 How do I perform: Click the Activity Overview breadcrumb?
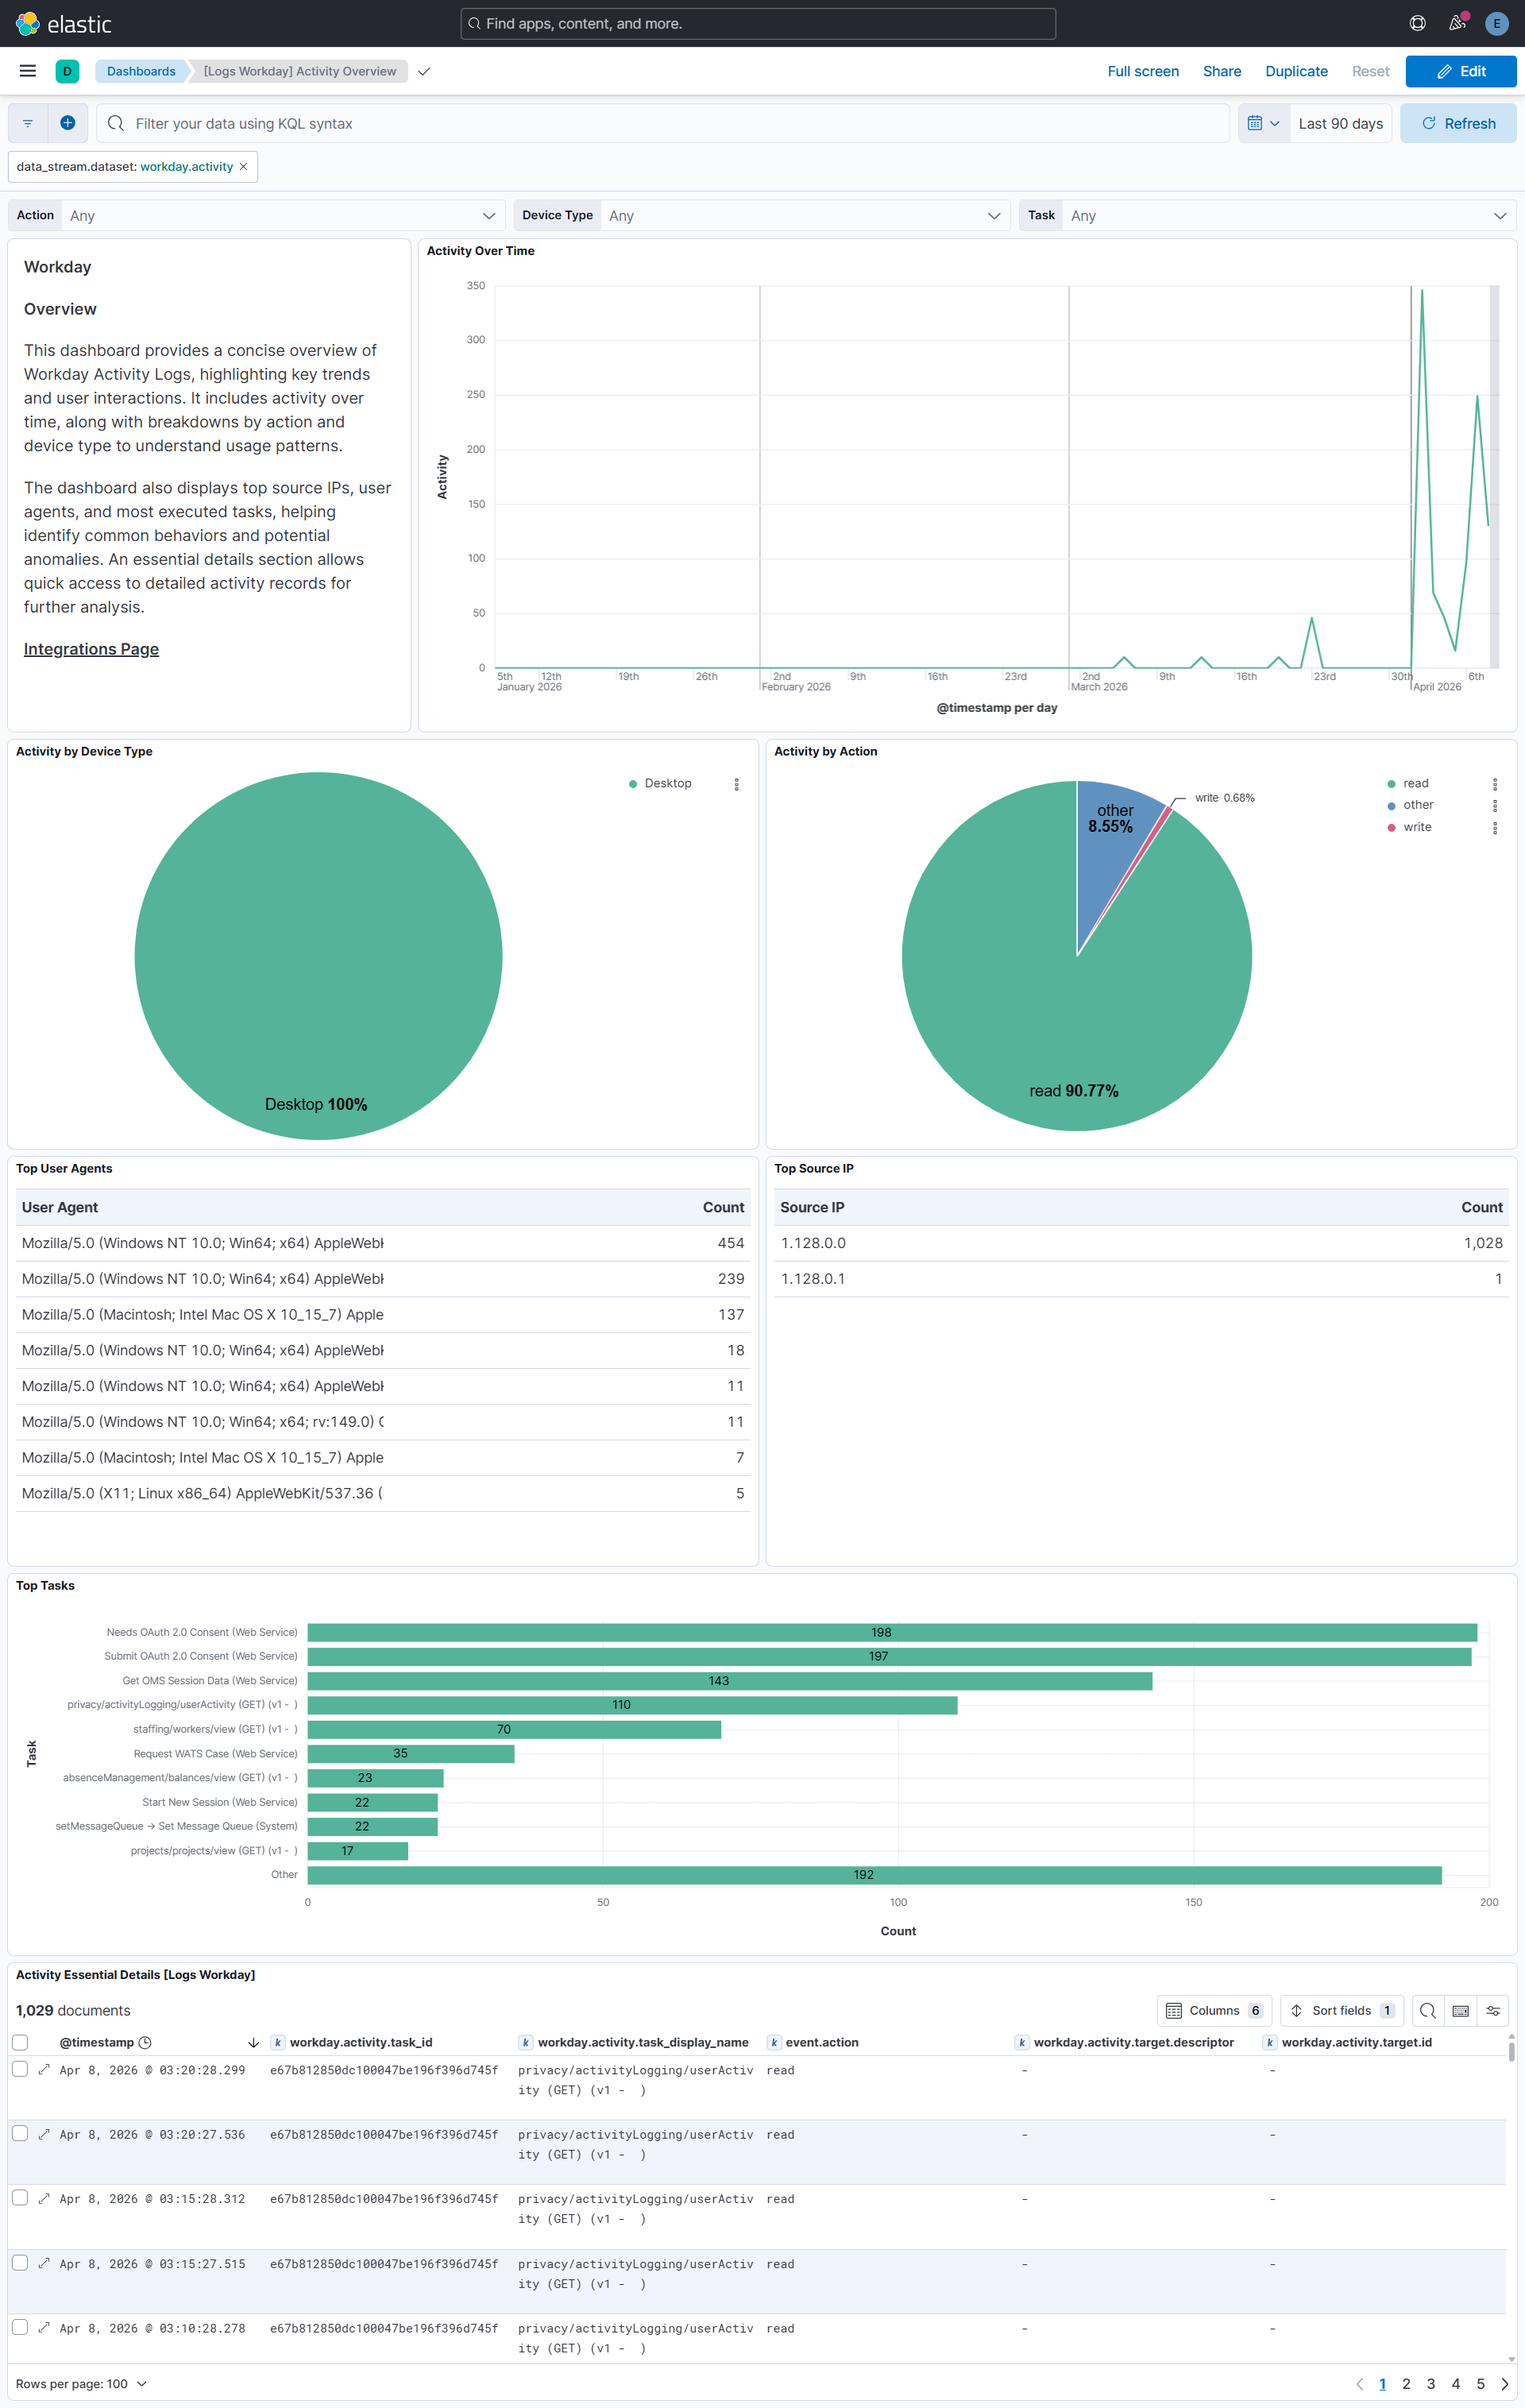point(299,71)
